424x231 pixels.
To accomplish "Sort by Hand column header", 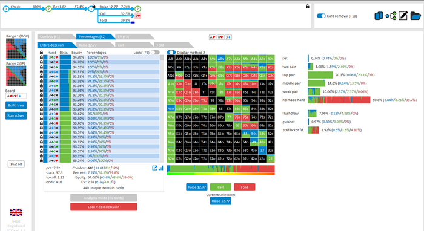I will click(51, 53).
